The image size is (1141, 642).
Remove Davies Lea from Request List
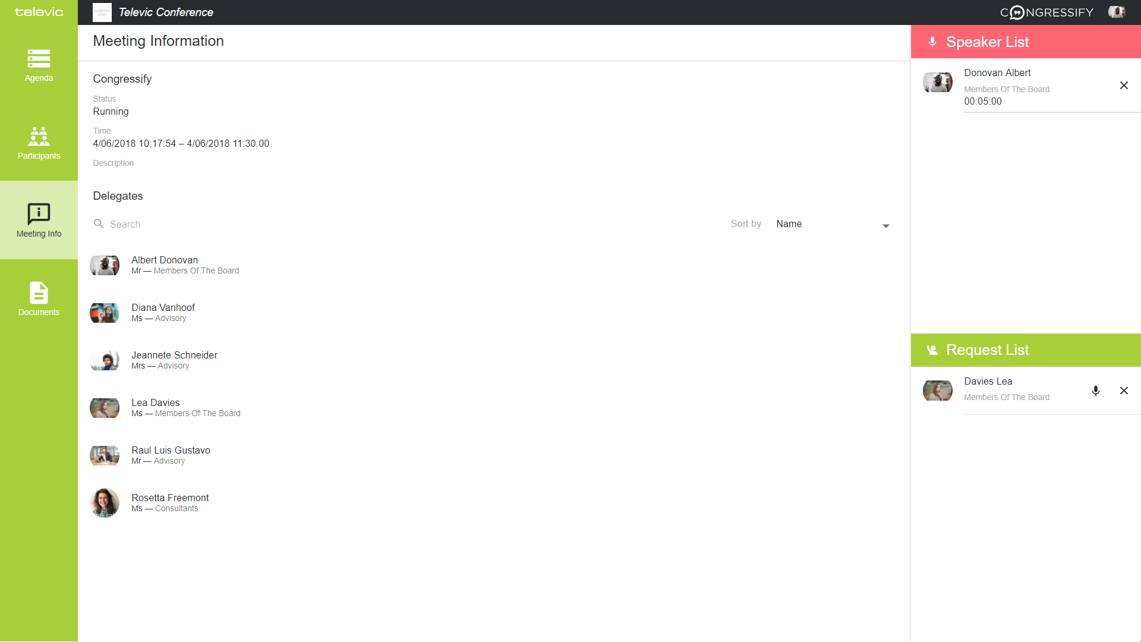[1124, 391]
